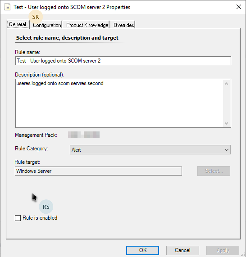Screen dimensions: 246x257
Task: Select the General tab
Action: tap(18, 24)
